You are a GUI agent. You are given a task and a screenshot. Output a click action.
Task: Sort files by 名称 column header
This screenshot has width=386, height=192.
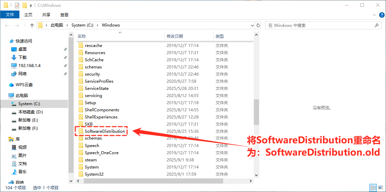tap(82, 36)
